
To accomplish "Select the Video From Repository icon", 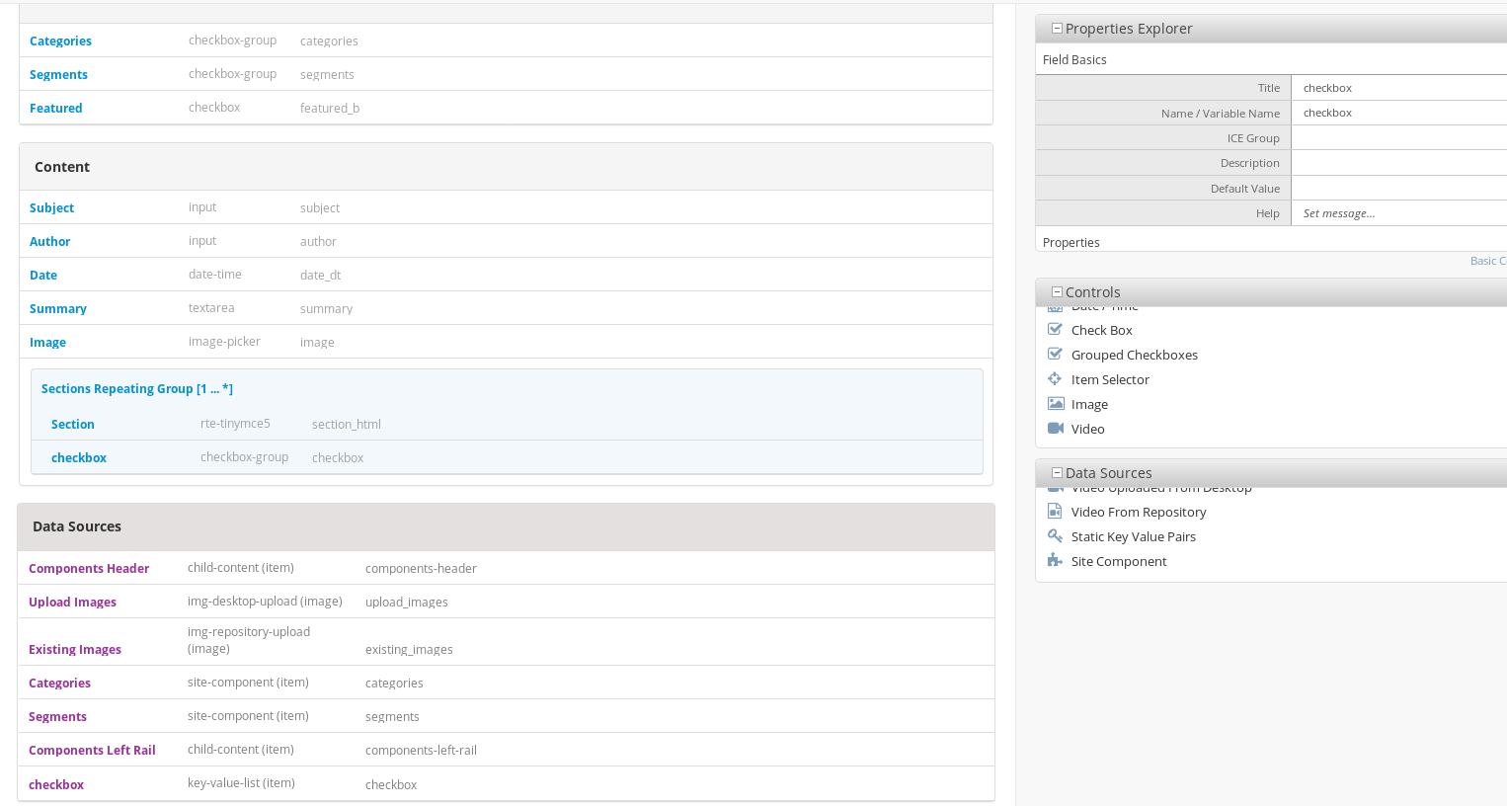I will (1055, 512).
